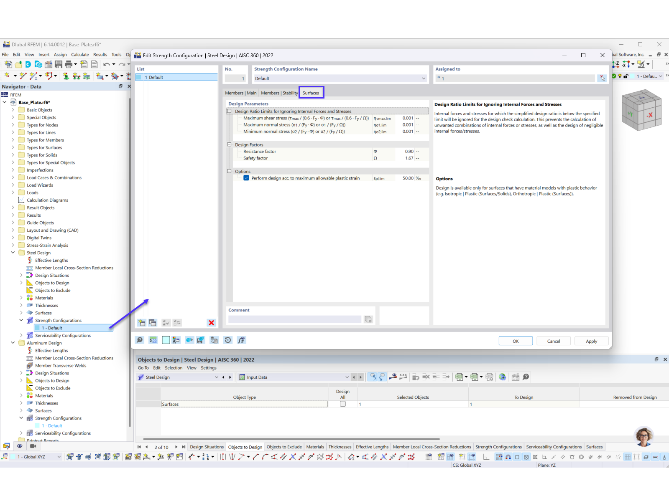The height and width of the screenshot is (501, 669).
Task: Collapse the Steel Design tree node
Action: [13, 253]
